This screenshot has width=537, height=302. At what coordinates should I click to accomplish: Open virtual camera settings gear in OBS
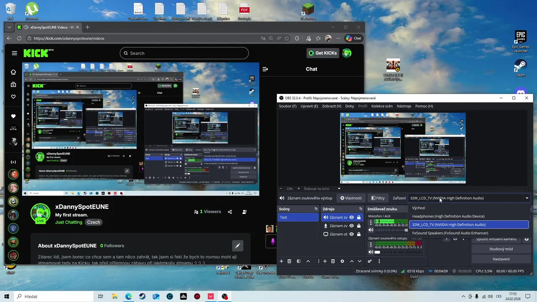point(527,239)
